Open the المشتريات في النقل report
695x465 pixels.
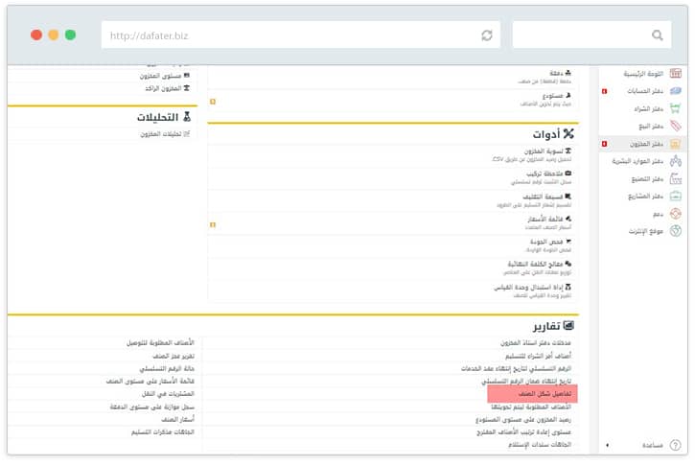pos(168,394)
